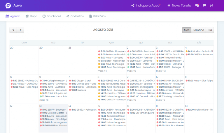The width and height of the screenshot is (224, 133).
Task: Open 15:30 26876 - Restaurar event on day 4
Action: [199, 54]
